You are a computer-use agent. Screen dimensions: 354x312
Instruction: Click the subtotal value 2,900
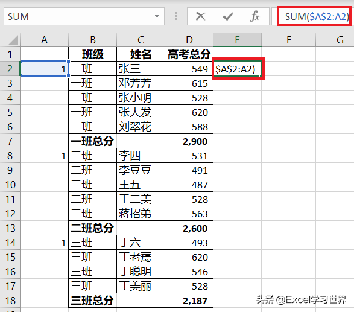tap(189, 141)
